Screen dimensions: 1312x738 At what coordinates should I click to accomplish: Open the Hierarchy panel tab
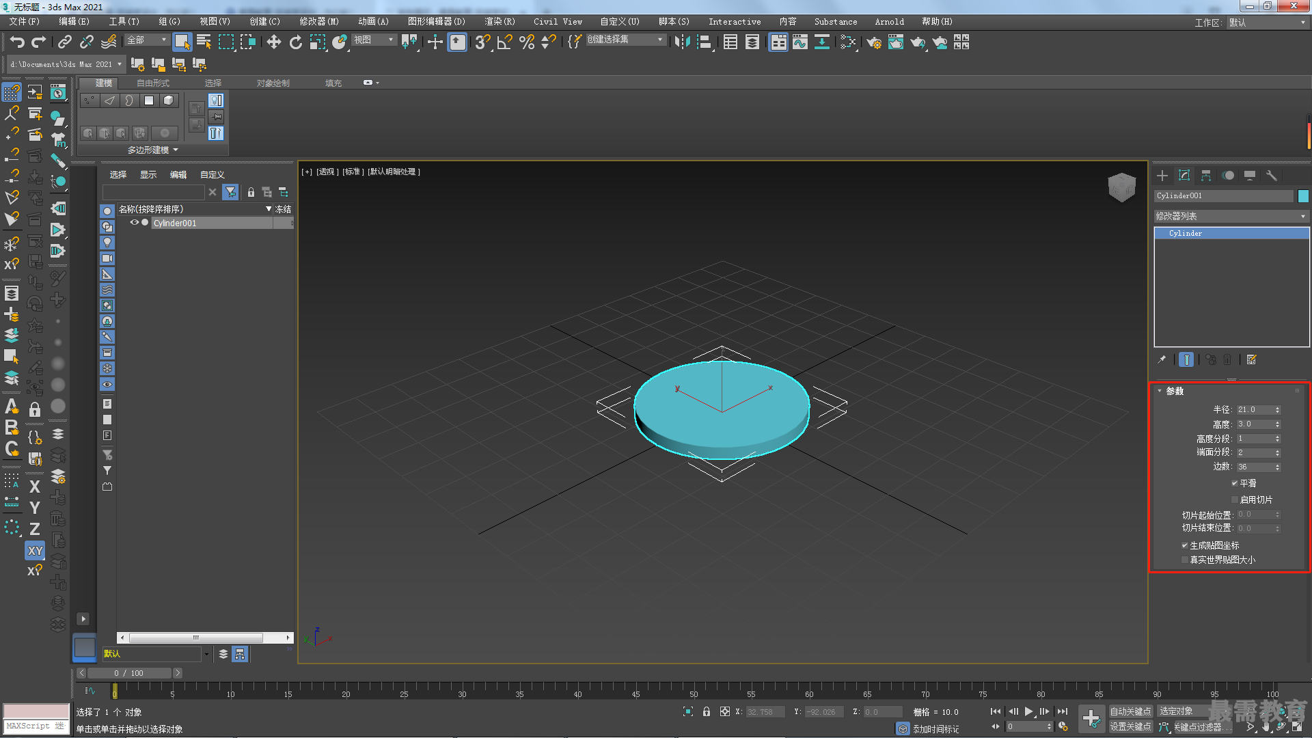tap(1206, 176)
